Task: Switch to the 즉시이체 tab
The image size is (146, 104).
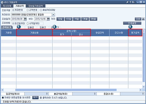Action: pos(7,6)
